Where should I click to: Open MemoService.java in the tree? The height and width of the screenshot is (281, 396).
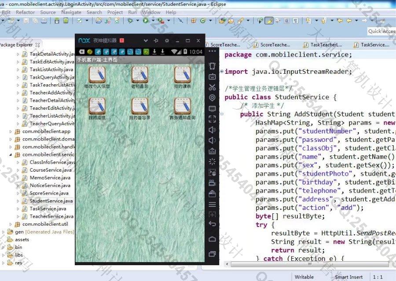49,178
